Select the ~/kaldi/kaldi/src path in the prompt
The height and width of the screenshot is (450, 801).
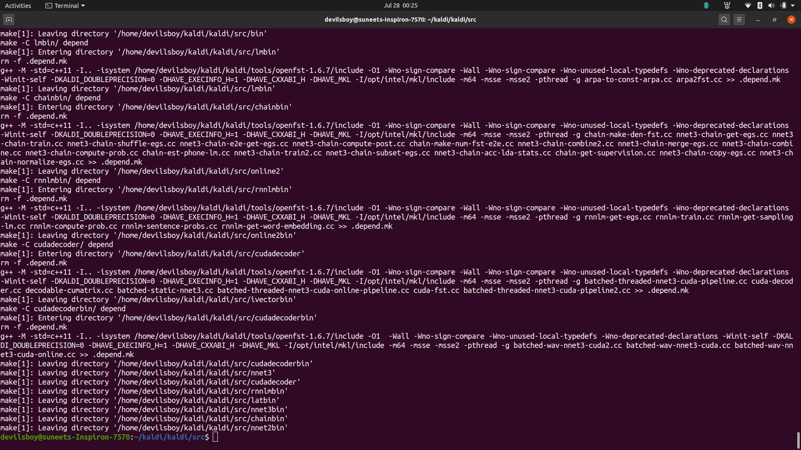pos(169,437)
